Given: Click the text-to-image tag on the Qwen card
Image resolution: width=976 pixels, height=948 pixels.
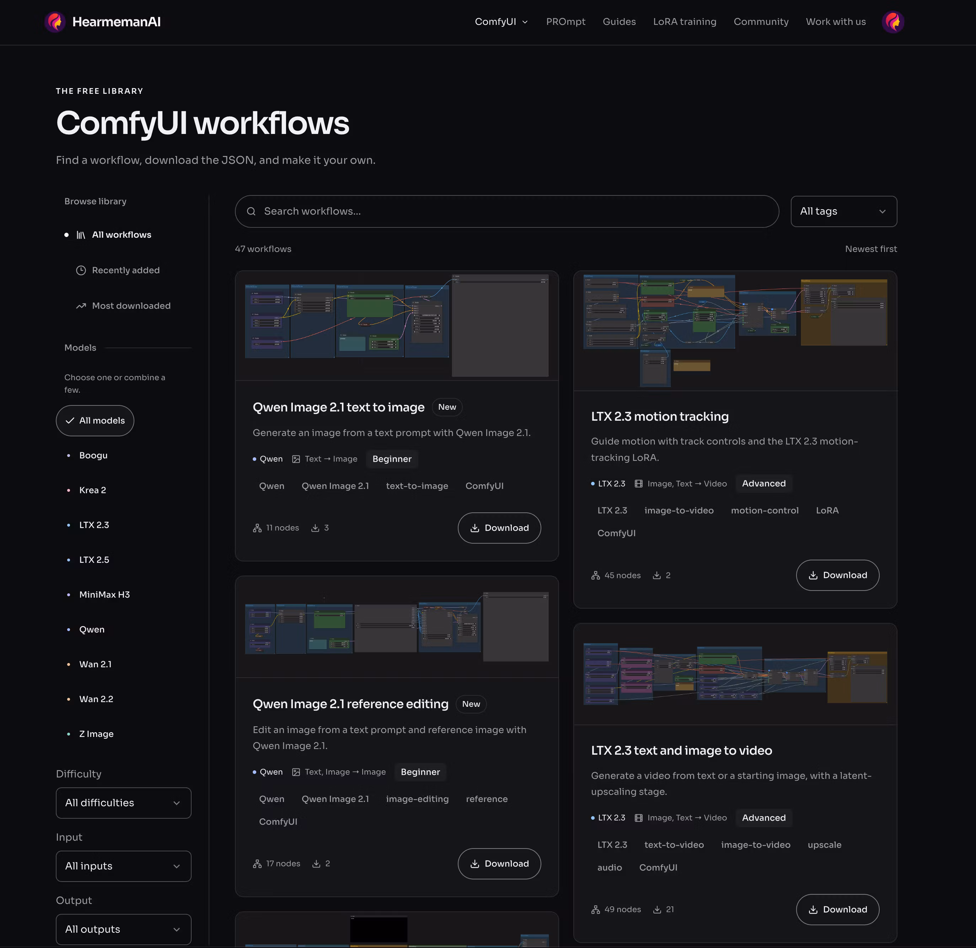Looking at the screenshot, I should [417, 486].
